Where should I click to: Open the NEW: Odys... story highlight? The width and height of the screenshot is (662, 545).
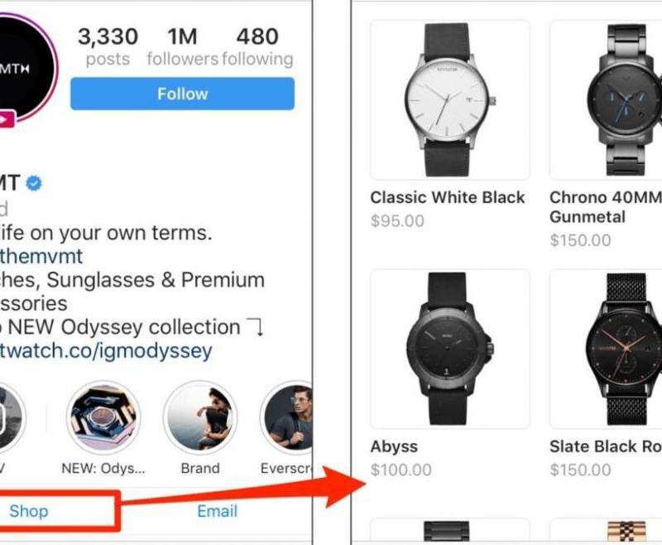103,417
